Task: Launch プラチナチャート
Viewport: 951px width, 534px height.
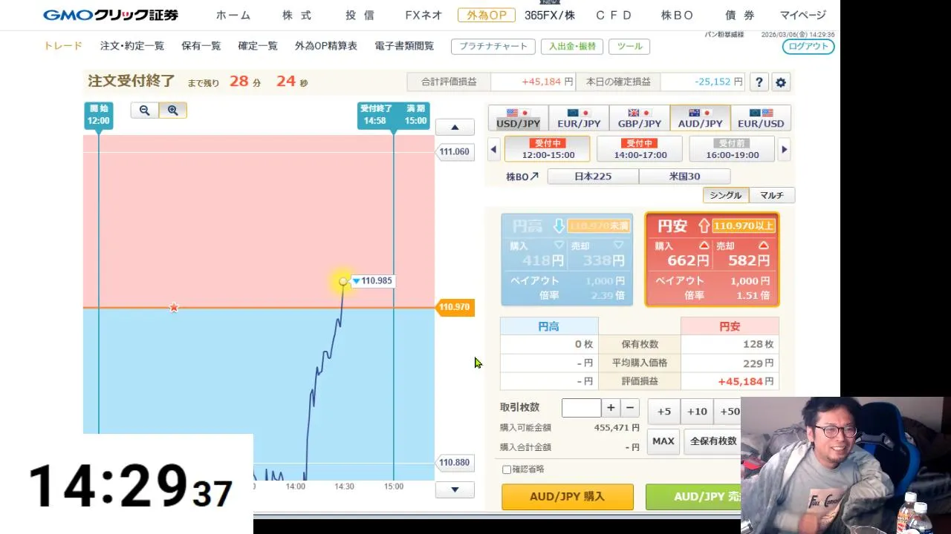Action: [493, 46]
